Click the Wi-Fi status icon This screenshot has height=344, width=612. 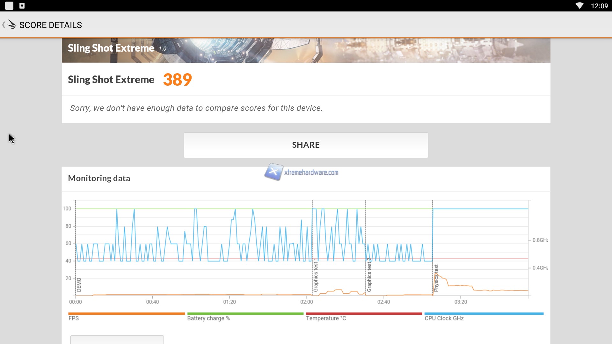pyautogui.click(x=579, y=6)
